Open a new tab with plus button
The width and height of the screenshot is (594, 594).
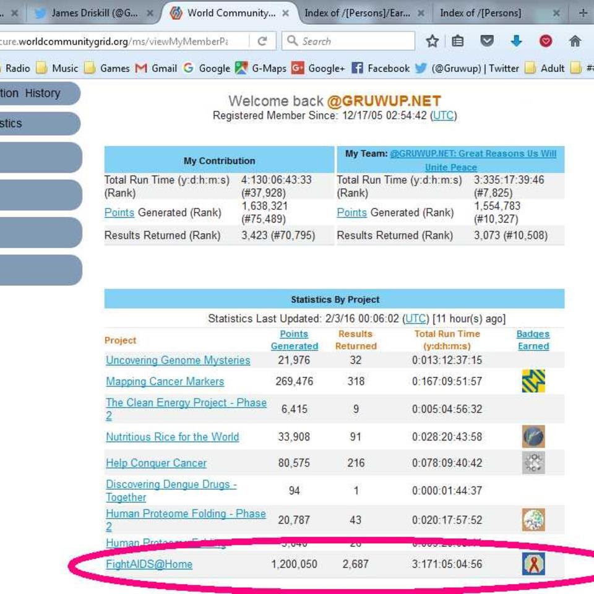(x=583, y=13)
